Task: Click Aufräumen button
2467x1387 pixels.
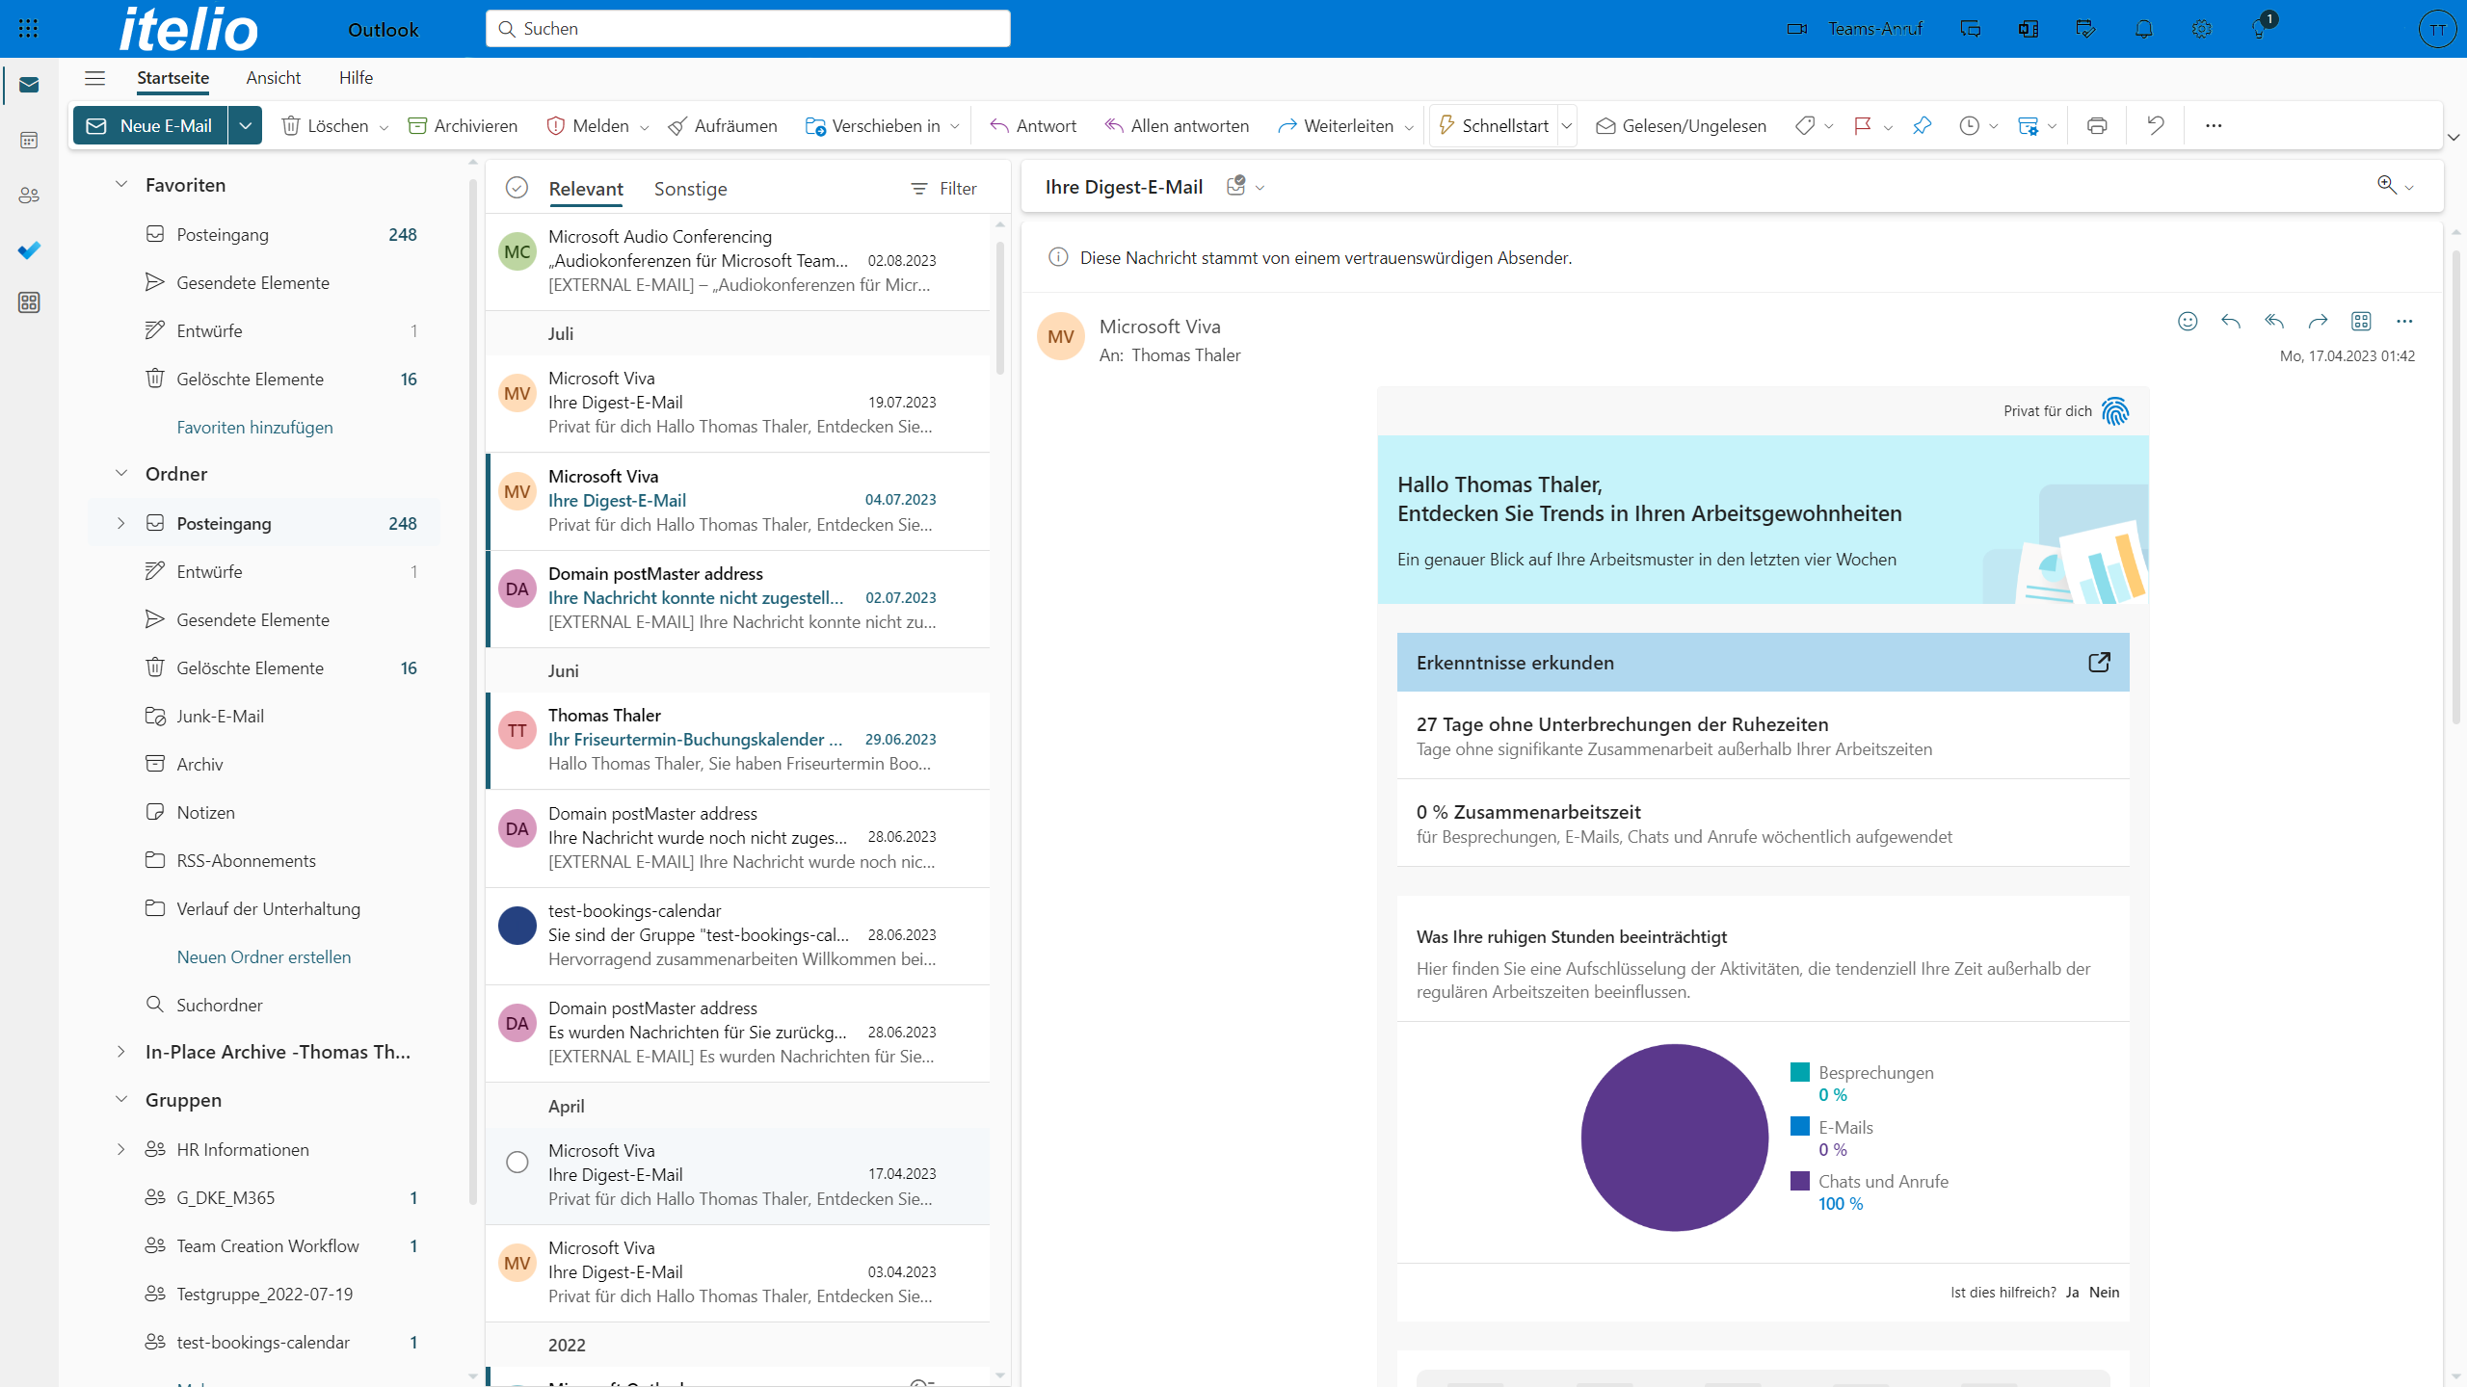Action: tap(723, 126)
